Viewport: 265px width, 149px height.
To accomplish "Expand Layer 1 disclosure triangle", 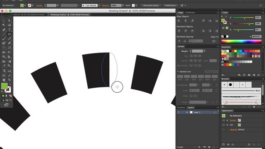I will coord(187,112).
